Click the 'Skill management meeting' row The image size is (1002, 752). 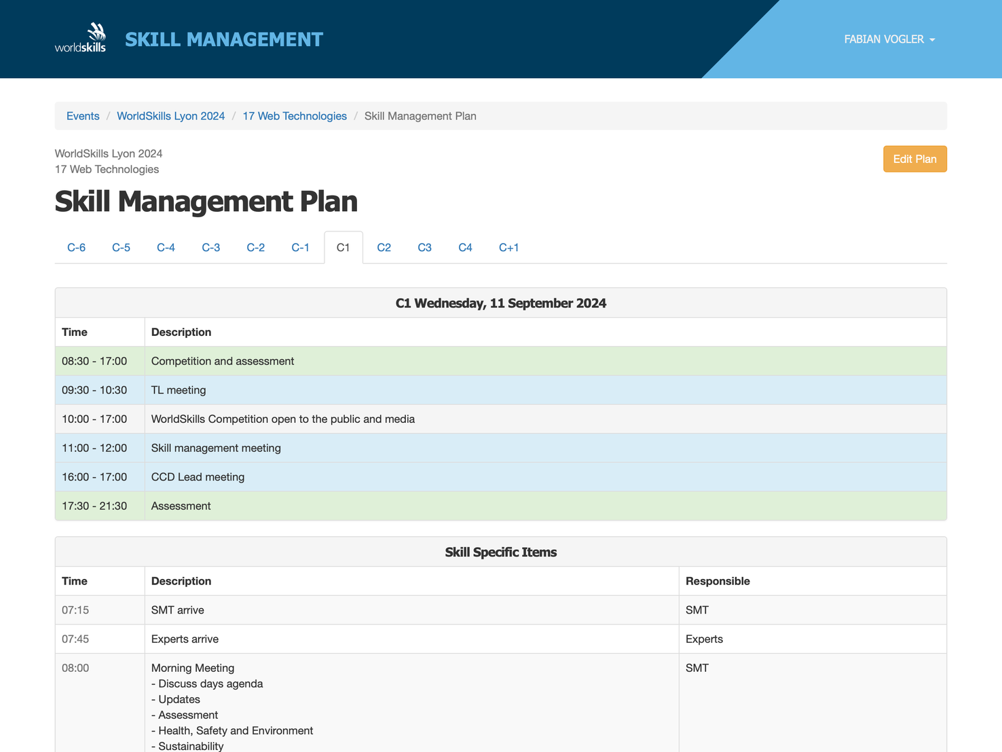pyautogui.click(x=500, y=448)
